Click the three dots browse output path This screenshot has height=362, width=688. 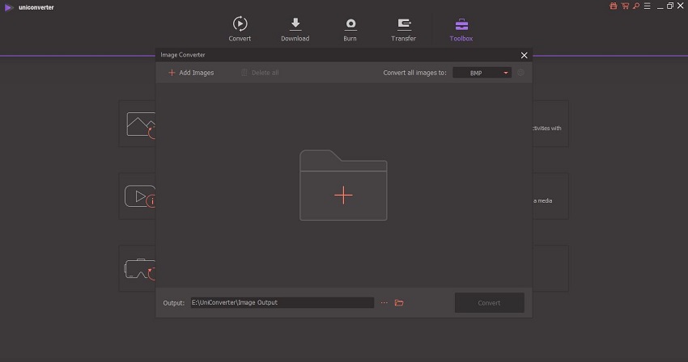point(384,303)
